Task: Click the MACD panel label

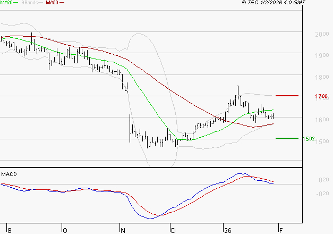Action: pyautogui.click(x=9, y=174)
